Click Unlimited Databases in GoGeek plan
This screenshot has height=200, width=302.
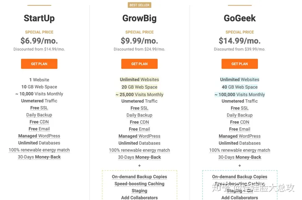[x=240, y=143]
